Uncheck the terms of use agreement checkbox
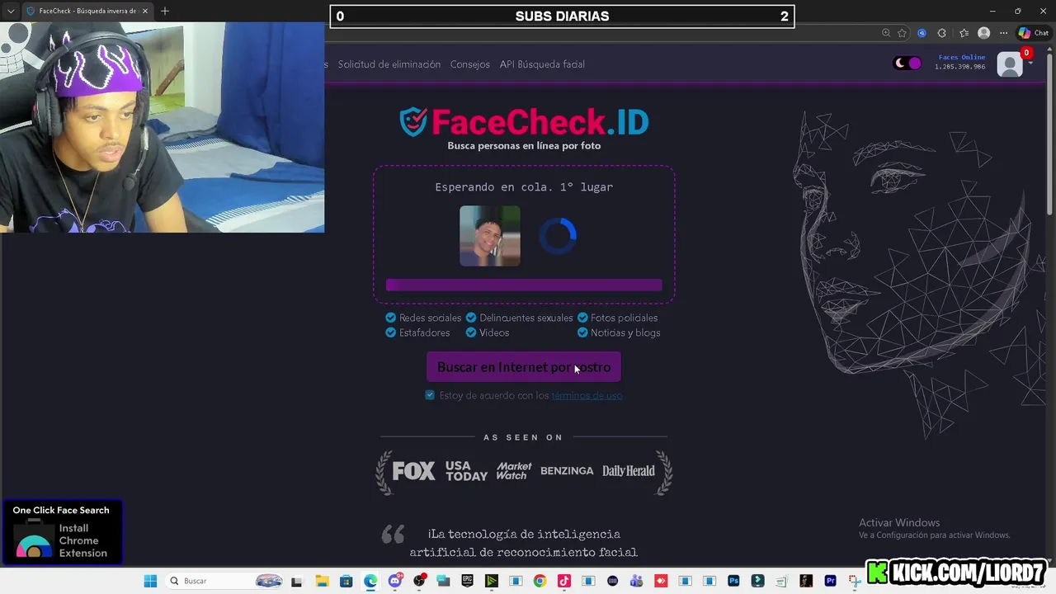This screenshot has height=594, width=1056. 430,395
